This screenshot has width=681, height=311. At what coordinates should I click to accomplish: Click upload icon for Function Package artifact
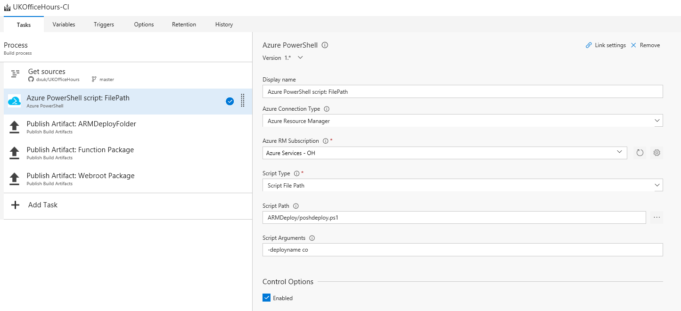point(15,153)
